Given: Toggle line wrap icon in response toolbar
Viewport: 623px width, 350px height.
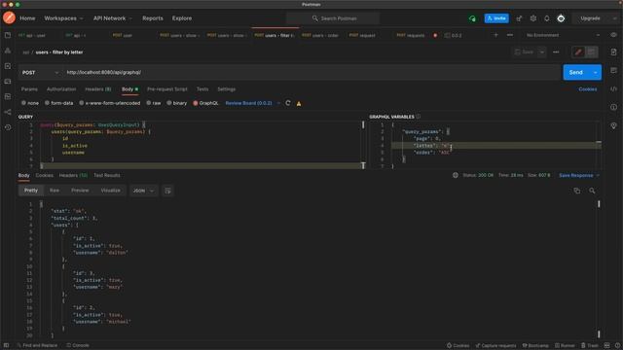Looking at the screenshot, I should pyautogui.click(x=167, y=191).
